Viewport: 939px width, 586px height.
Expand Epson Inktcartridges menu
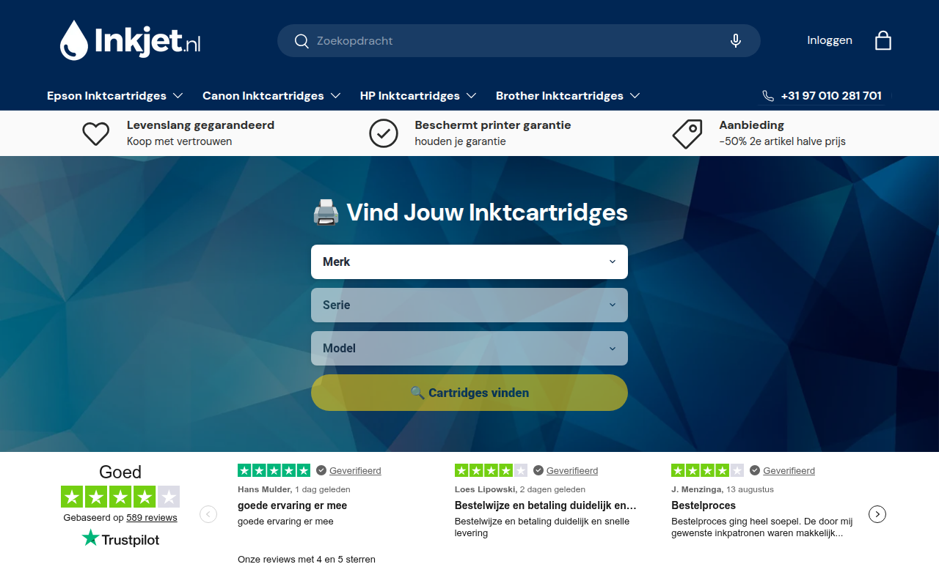pos(115,96)
